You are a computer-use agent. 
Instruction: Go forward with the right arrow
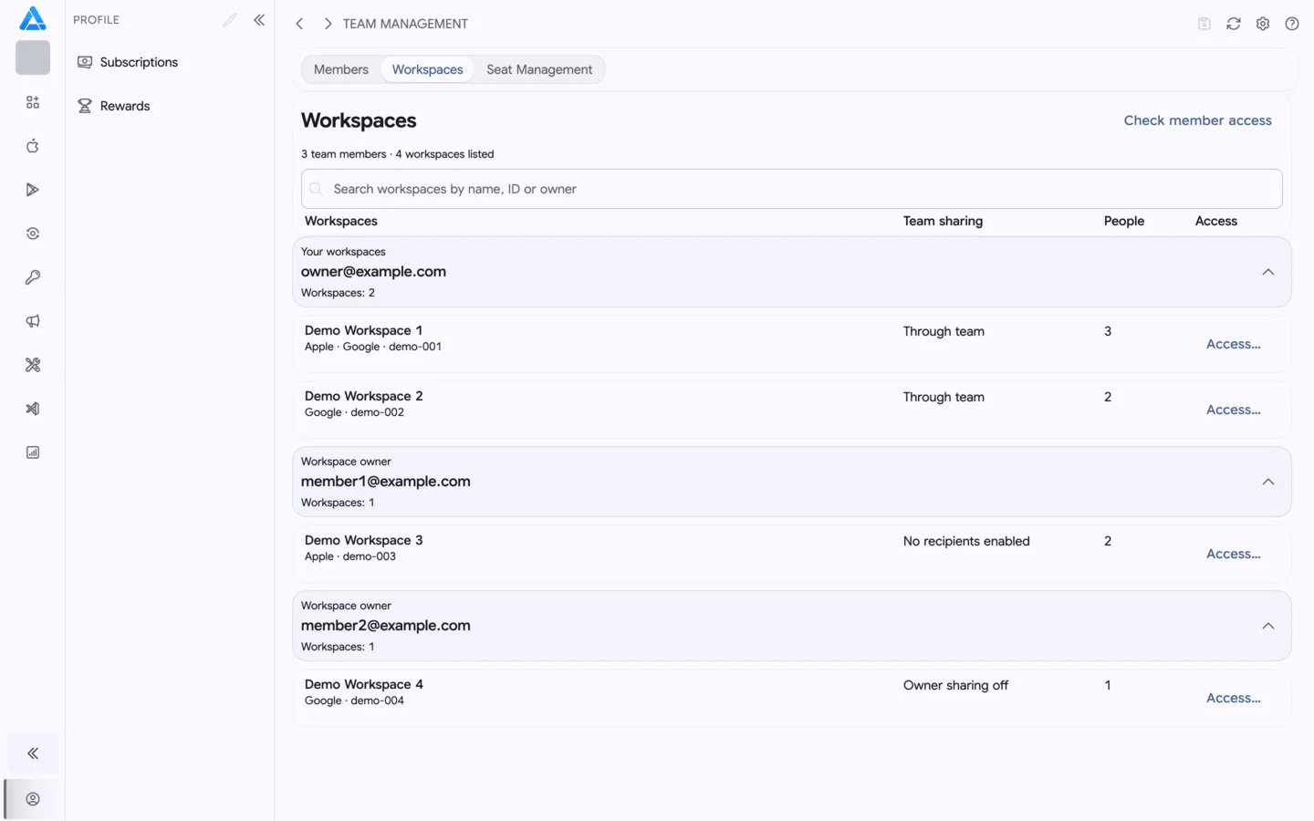pos(328,24)
